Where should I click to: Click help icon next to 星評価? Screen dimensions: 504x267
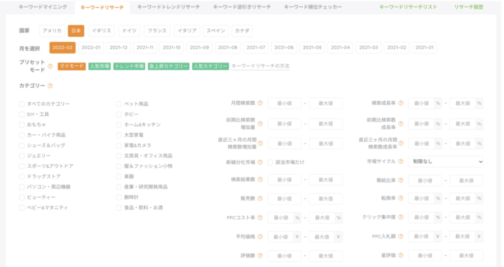(x=401, y=256)
